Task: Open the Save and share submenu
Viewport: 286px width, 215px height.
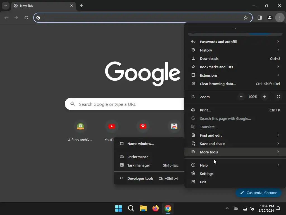Action: tap(235, 144)
